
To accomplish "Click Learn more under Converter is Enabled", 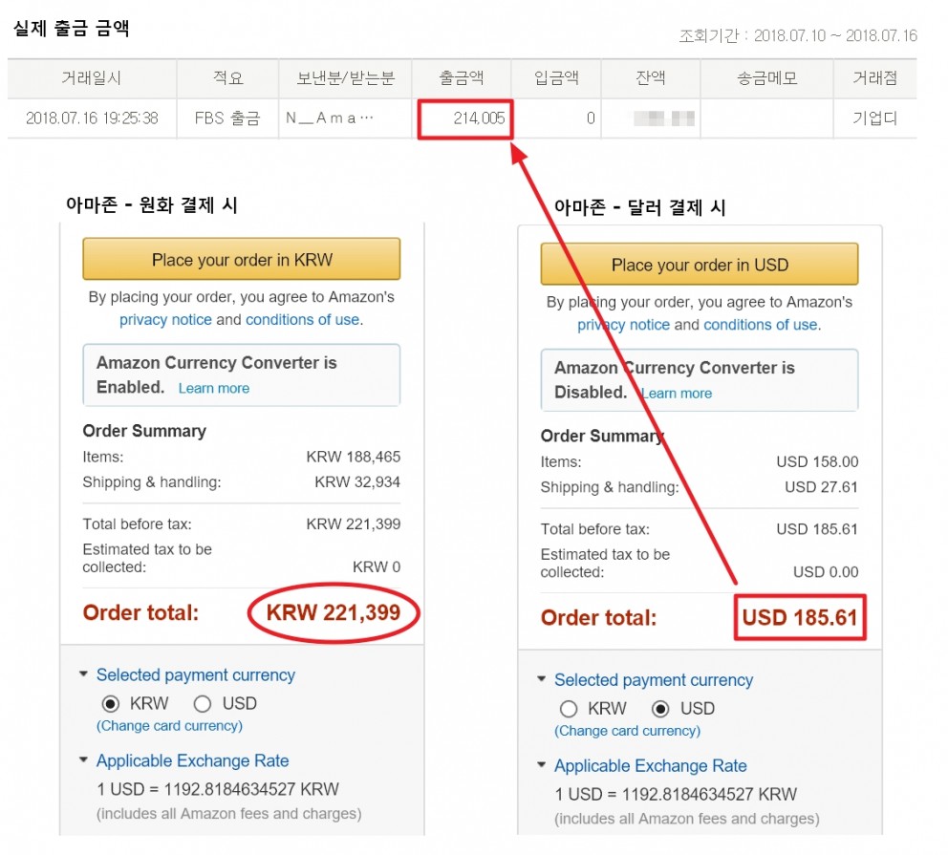I will tap(214, 389).
